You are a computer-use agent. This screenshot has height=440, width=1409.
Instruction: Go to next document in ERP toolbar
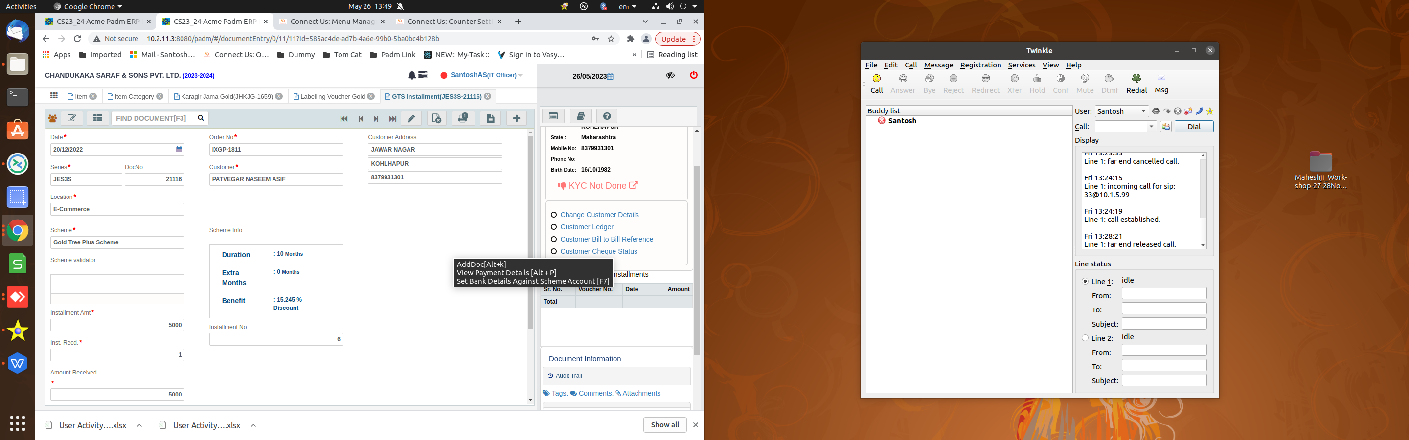point(376,119)
